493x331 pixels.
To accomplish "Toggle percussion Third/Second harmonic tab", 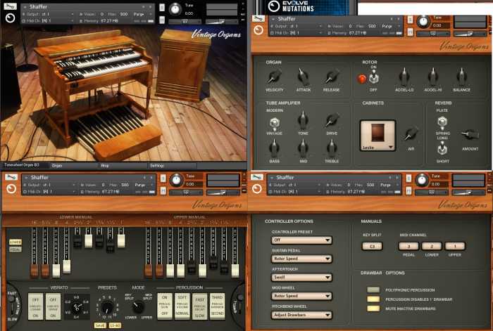I will pyautogui.click(x=217, y=306).
